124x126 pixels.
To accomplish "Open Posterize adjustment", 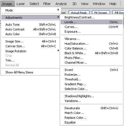I will tap(91, 75).
